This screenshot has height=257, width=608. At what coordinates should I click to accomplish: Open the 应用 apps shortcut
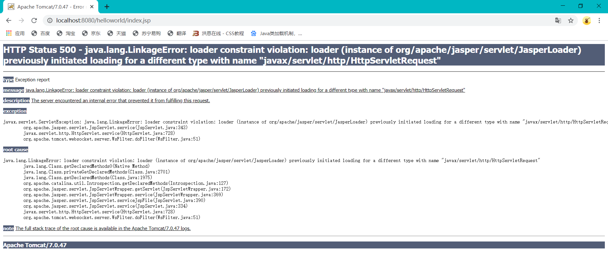click(x=15, y=33)
